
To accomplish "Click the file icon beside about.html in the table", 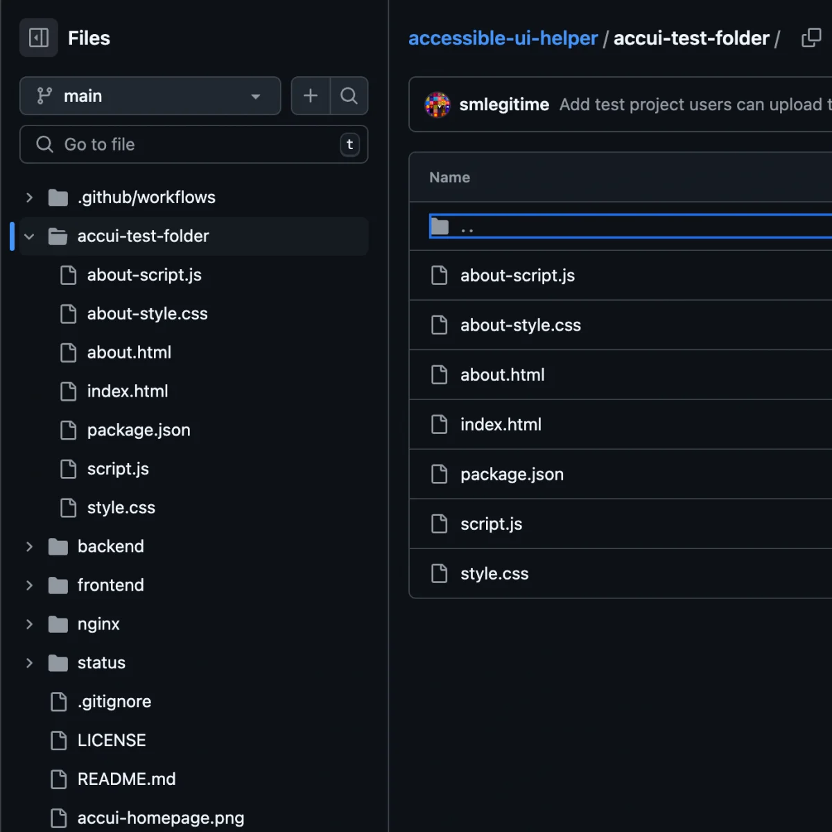I will pos(440,375).
